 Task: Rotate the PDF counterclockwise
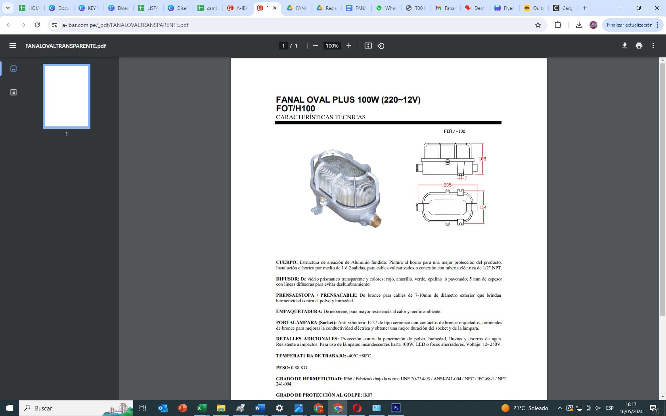point(381,46)
